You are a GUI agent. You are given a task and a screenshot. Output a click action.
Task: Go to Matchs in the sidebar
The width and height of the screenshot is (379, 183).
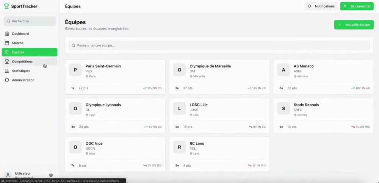tap(30, 43)
